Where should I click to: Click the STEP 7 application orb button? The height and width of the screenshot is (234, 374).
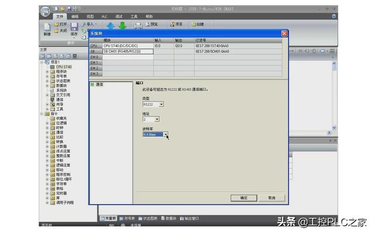coord(45,12)
